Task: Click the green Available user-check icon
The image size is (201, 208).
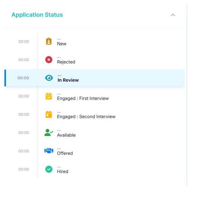Action: click(x=49, y=132)
